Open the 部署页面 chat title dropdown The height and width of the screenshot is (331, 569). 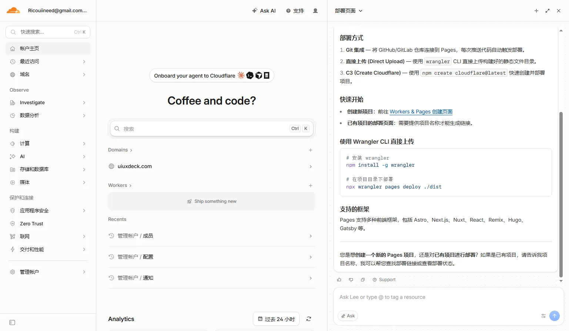[349, 11]
